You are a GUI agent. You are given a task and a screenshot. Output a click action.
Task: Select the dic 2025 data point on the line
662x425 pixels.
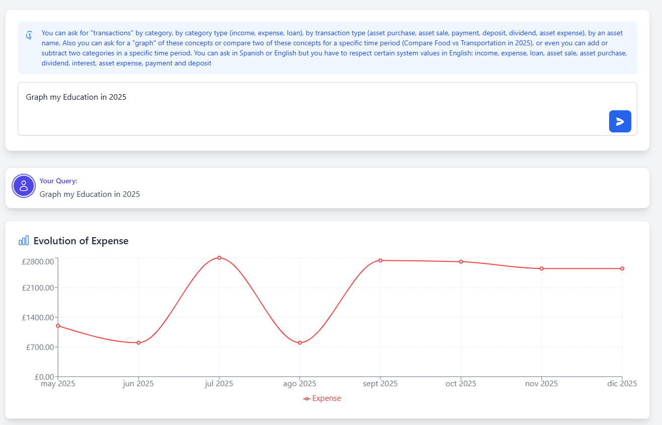click(622, 268)
